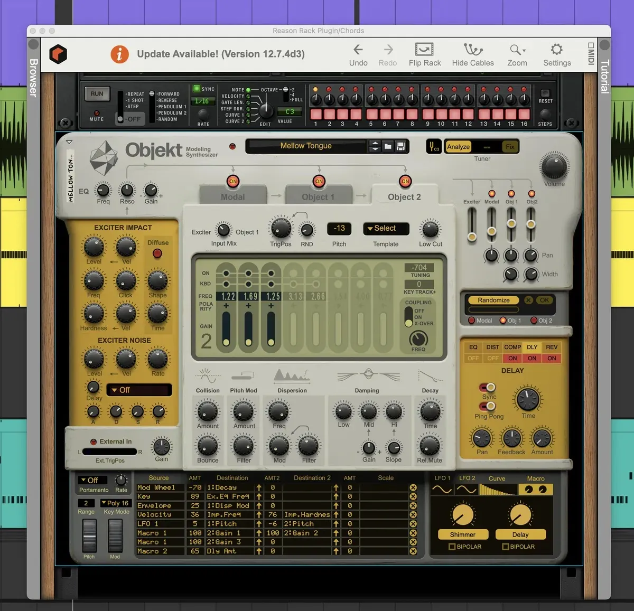Click the save patch floppy disk icon
The image size is (634, 611).
(400, 146)
